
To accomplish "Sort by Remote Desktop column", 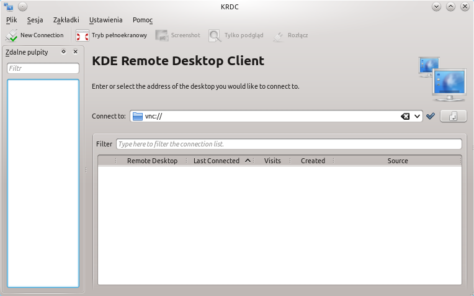I will click(x=152, y=161).
